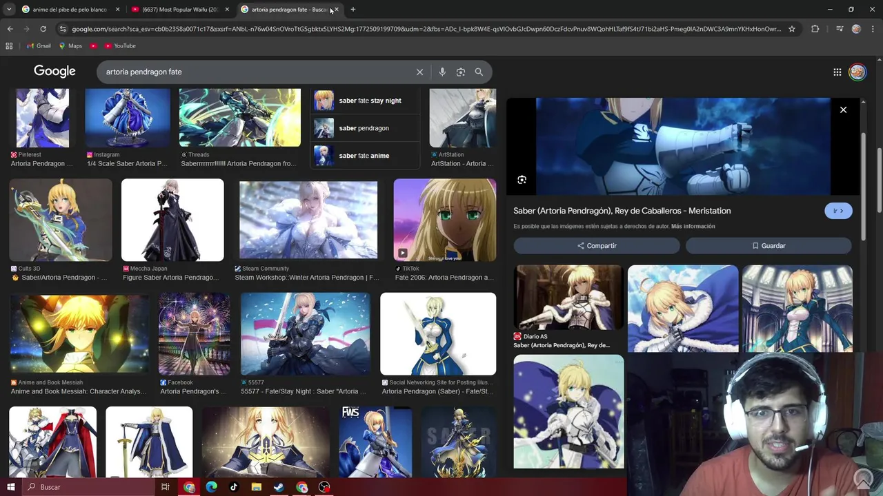Start voice search with the microphone icon
This screenshot has height=496, width=883.
click(x=442, y=72)
